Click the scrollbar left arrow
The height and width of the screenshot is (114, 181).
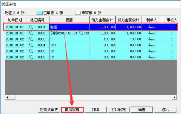tap(7, 97)
